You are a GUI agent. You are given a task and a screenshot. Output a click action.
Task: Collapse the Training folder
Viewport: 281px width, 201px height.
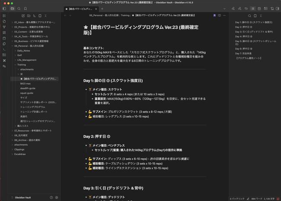[35, 65]
